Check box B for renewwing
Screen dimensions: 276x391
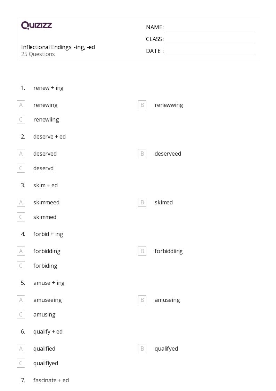[x=142, y=105]
